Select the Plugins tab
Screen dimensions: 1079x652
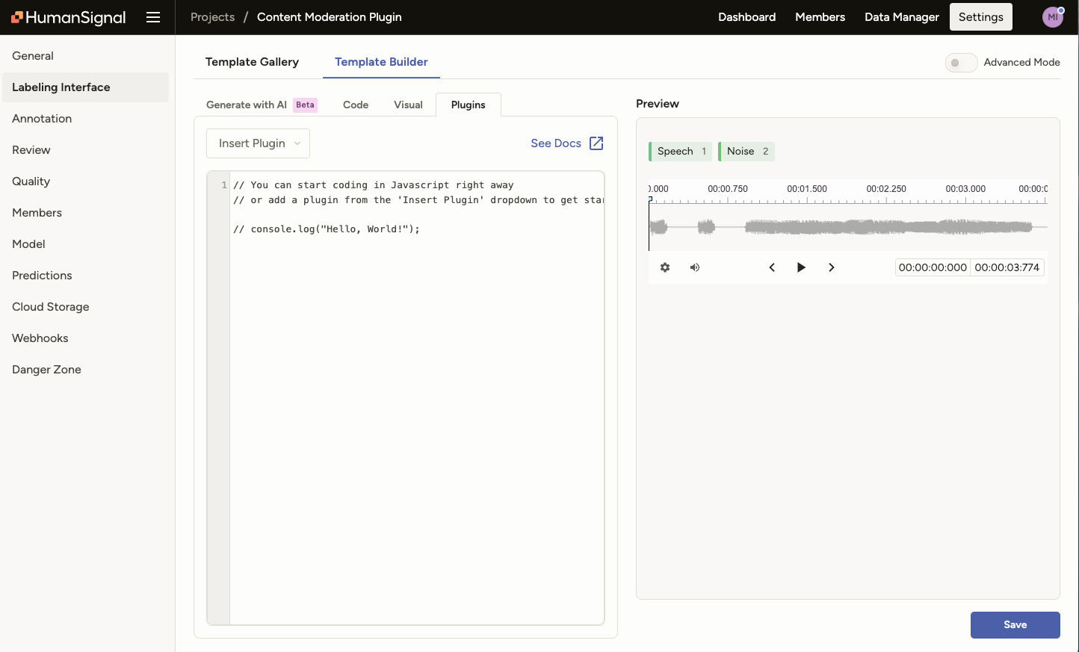469,105
